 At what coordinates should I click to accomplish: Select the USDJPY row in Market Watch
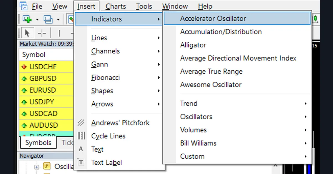(x=46, y=102)
